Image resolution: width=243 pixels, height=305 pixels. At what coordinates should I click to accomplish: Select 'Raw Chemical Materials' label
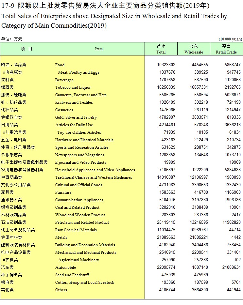[x=76, y=230]
